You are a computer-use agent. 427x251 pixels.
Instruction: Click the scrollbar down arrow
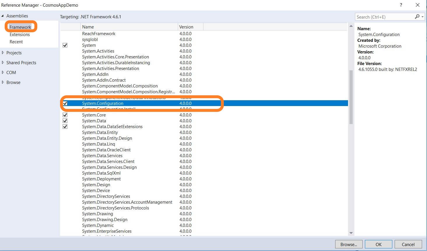pyautogui.click(x=351, y=233)
